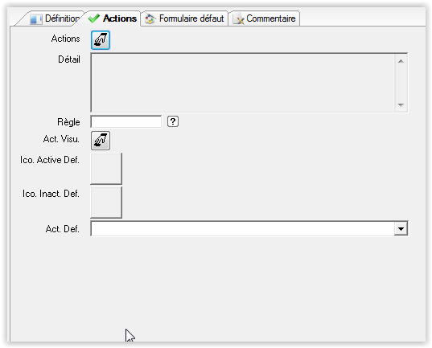This screenshot has width=432, height=348.
Task: Expand the Act. Def. dropdown arrow
Action: click(x=401, y=228)
